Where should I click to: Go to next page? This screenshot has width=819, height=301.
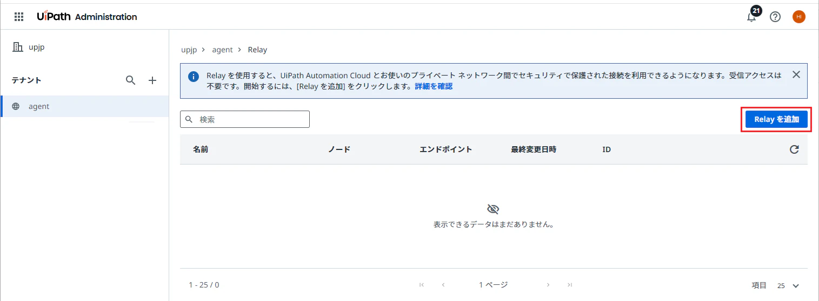548,285
